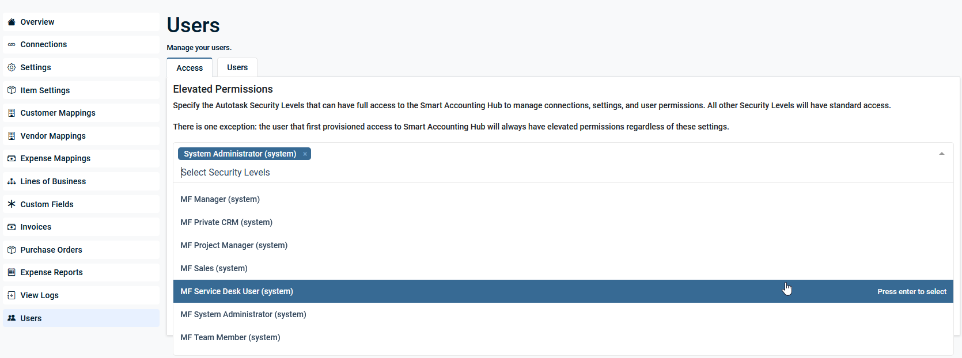The height and width of the screenshot is (358, 962).
Task: Go to Purchase Orders page
Action: click(x=51, y=250)
